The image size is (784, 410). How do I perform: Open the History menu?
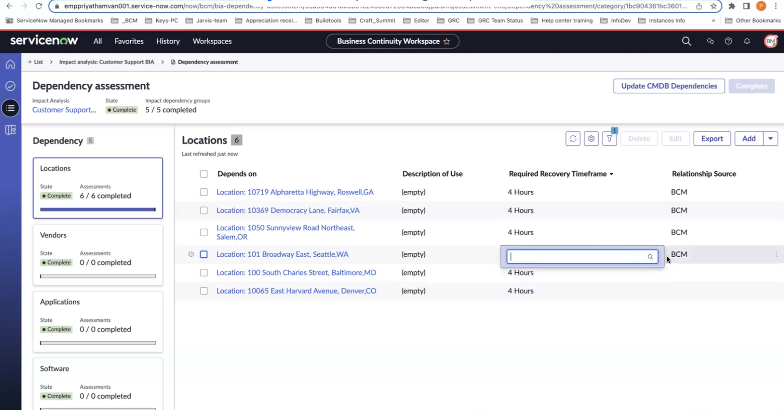168,41
